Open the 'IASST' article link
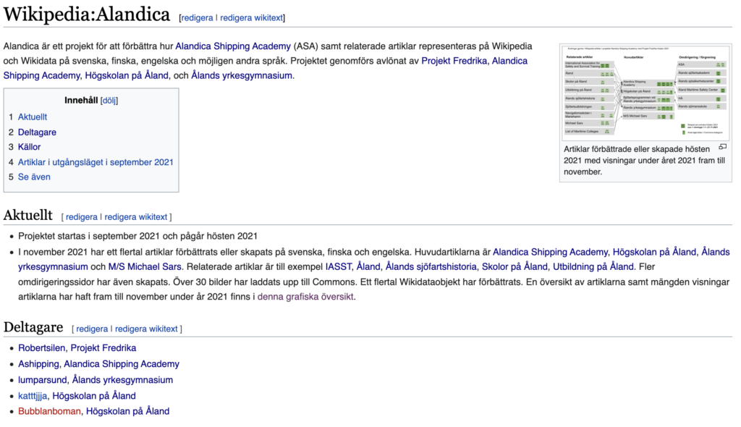The image size is (741, 427). click(x=339, y=266)
